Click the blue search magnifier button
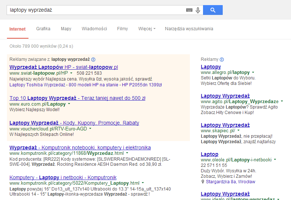 [x=213, y=10]
